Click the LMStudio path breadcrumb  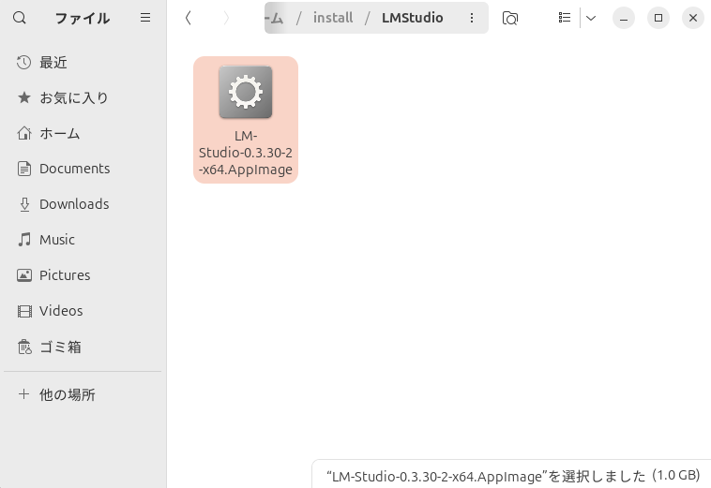pos(412,18)
